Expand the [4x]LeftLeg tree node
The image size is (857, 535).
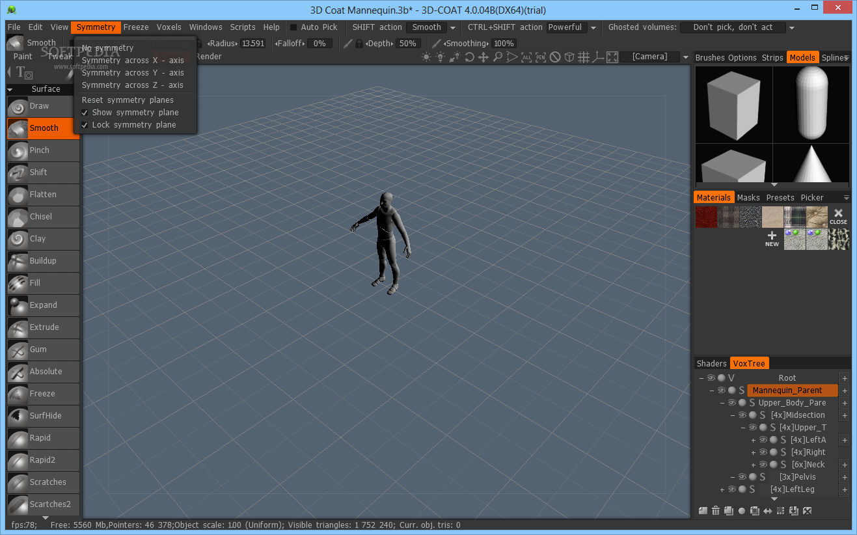point(722,490)
